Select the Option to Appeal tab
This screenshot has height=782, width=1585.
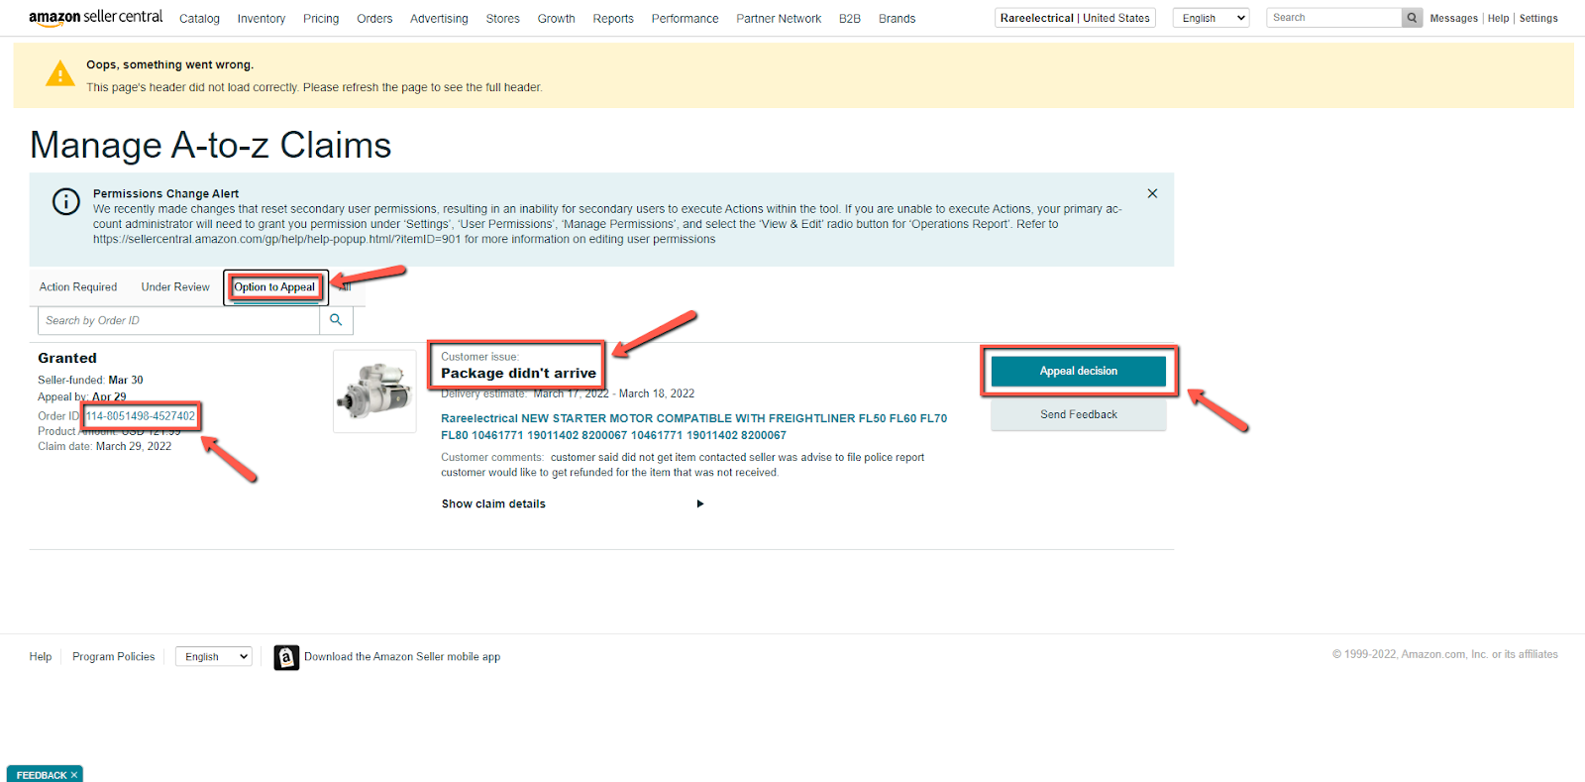point(274,287)
